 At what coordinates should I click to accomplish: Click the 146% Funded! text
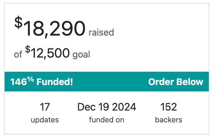(42, 82)
